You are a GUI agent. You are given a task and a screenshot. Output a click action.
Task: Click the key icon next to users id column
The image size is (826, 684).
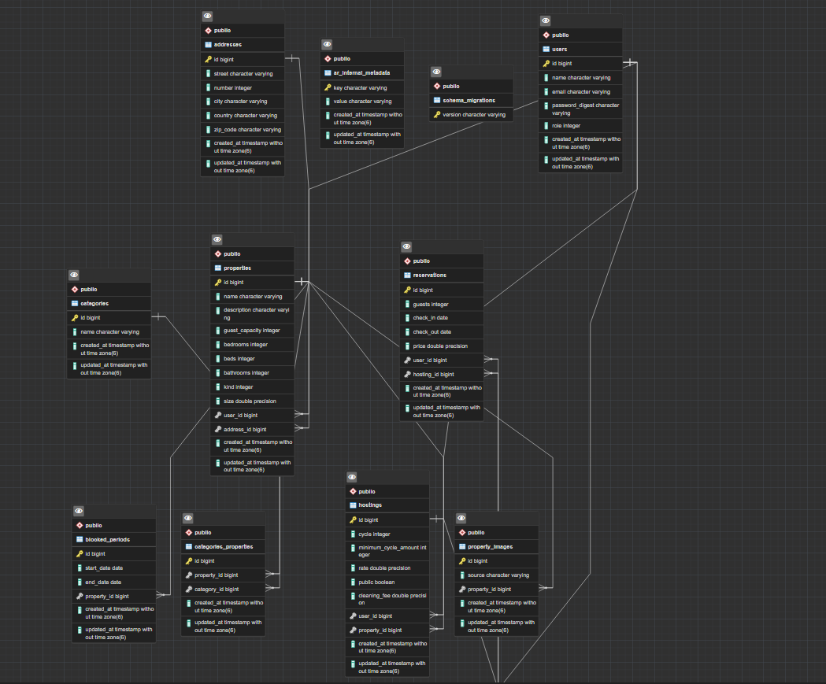[x=548, y=63]
